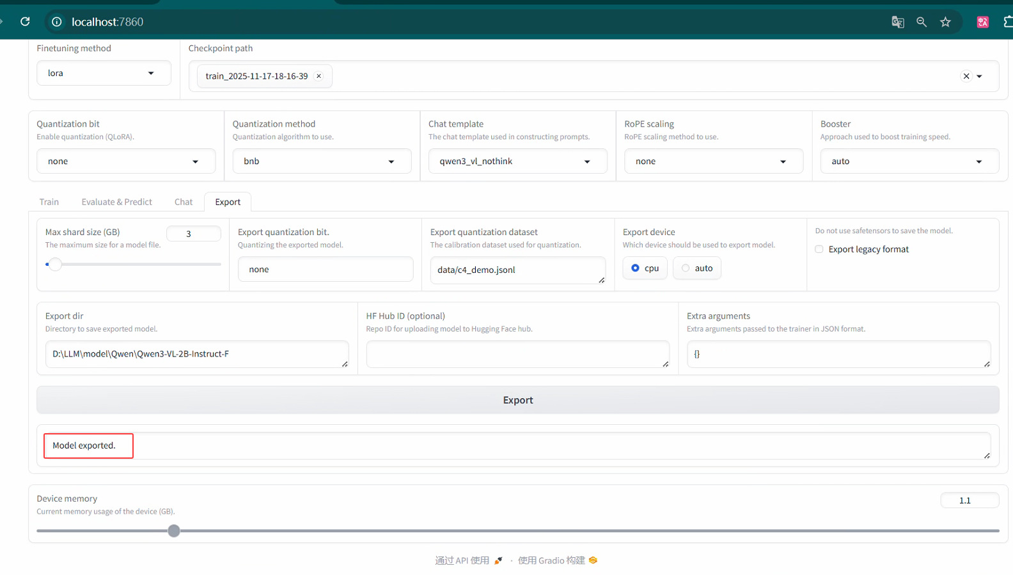Click the Export quantization dataset field
The width and height of the screenshot is (1013, 575).
point(517,270)
